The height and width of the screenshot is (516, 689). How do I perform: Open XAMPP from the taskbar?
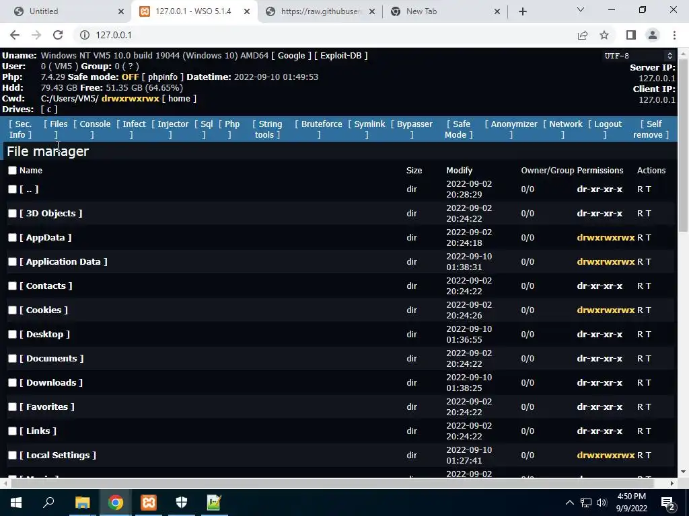pos(149,503)
